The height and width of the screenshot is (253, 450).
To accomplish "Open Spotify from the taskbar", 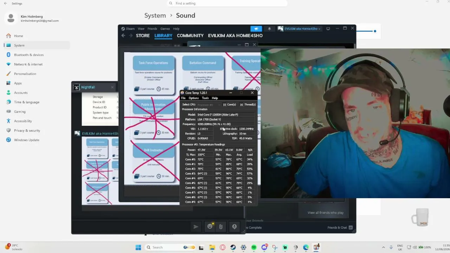I will point(254,247).
